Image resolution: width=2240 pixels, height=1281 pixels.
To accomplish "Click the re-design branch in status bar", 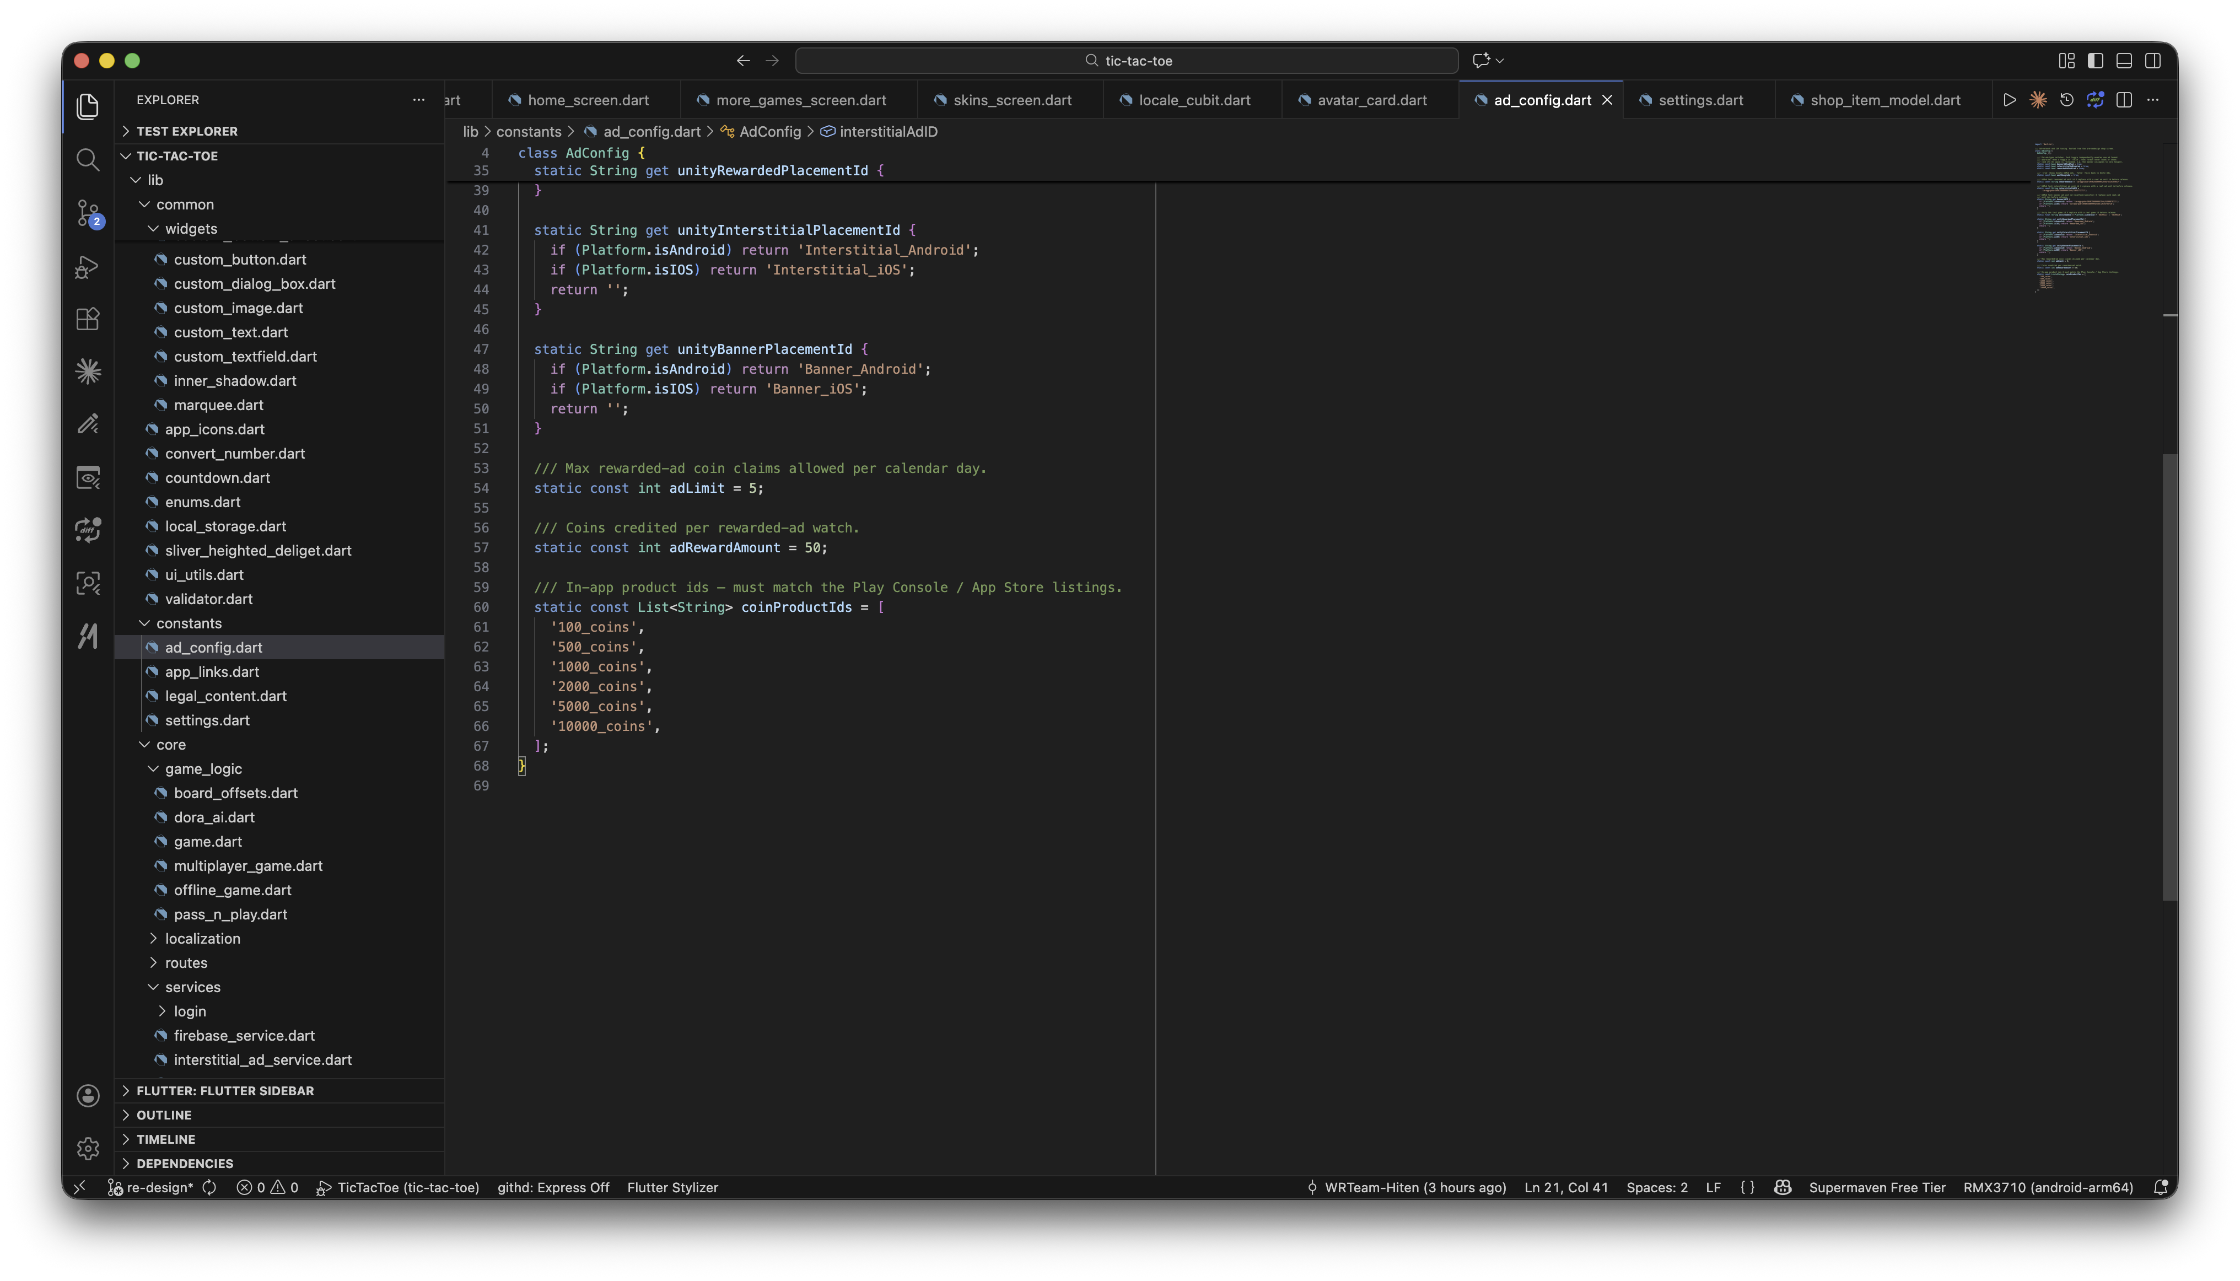I will pos(150,1188).
